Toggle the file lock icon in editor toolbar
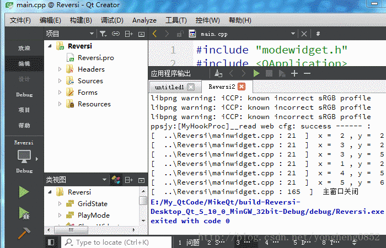Screen dimensions: 386x248 [180, 34]
